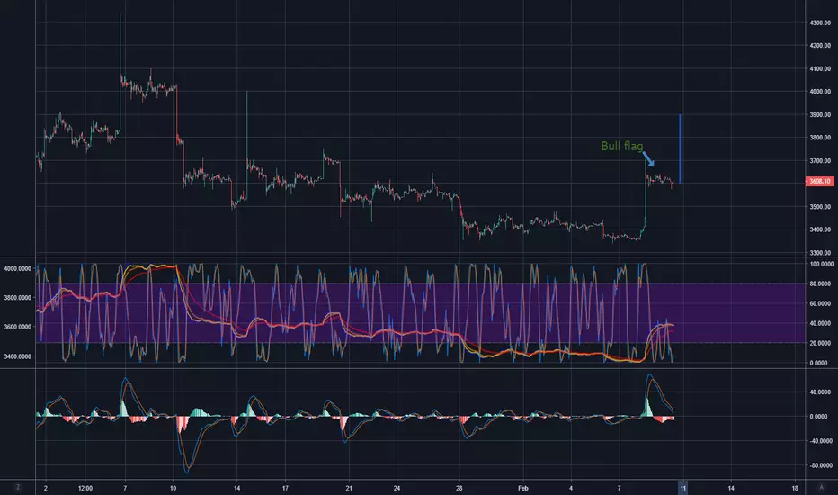Click the Z timezone button on time axis
The image size is (838, 495).
(x=18, y=488)
